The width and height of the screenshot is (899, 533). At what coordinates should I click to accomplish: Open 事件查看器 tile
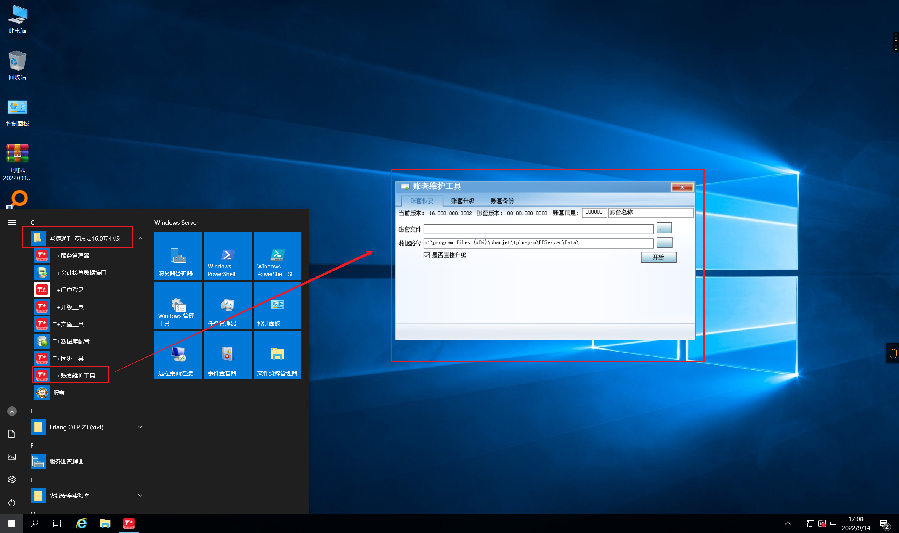pos(228,355)
